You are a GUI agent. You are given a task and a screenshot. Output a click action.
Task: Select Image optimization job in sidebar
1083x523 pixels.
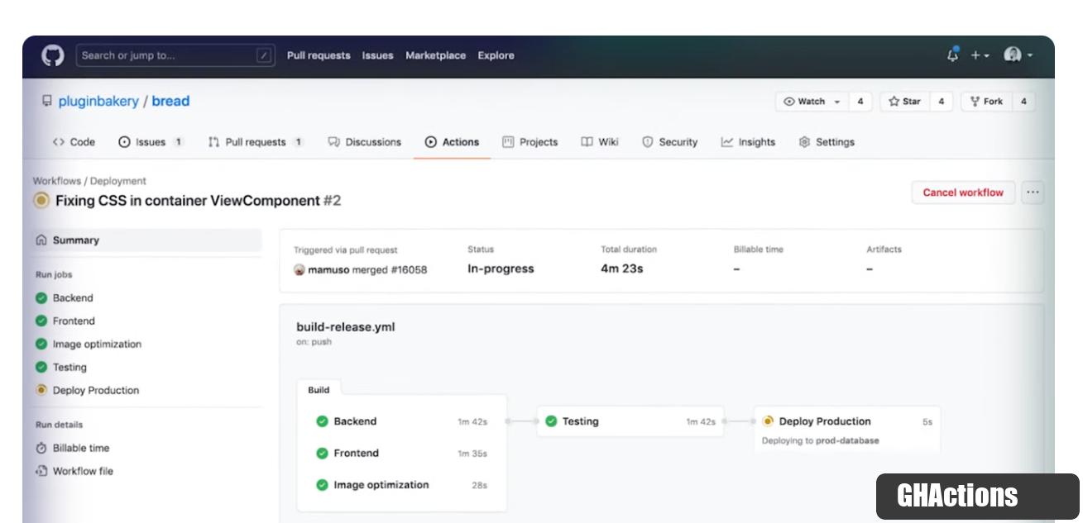click(96, 345)
